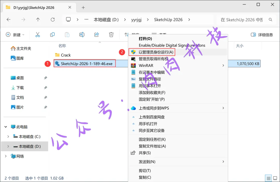Select 本地磁盘 (C:) in sidebar
Screen dimensions: 280x182
[27, 136]
